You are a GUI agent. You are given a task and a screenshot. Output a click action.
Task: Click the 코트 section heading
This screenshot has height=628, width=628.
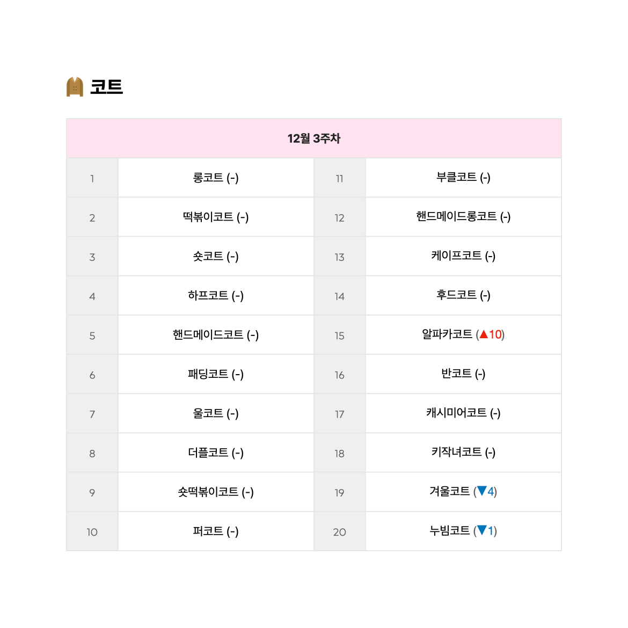[106, 87]
